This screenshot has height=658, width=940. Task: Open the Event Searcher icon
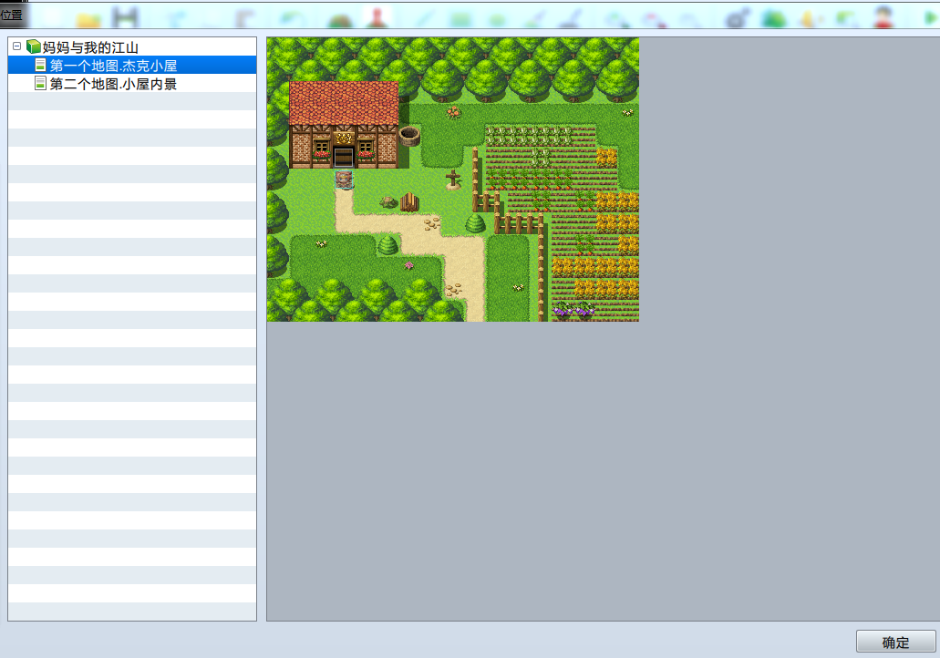click(846, 18)
